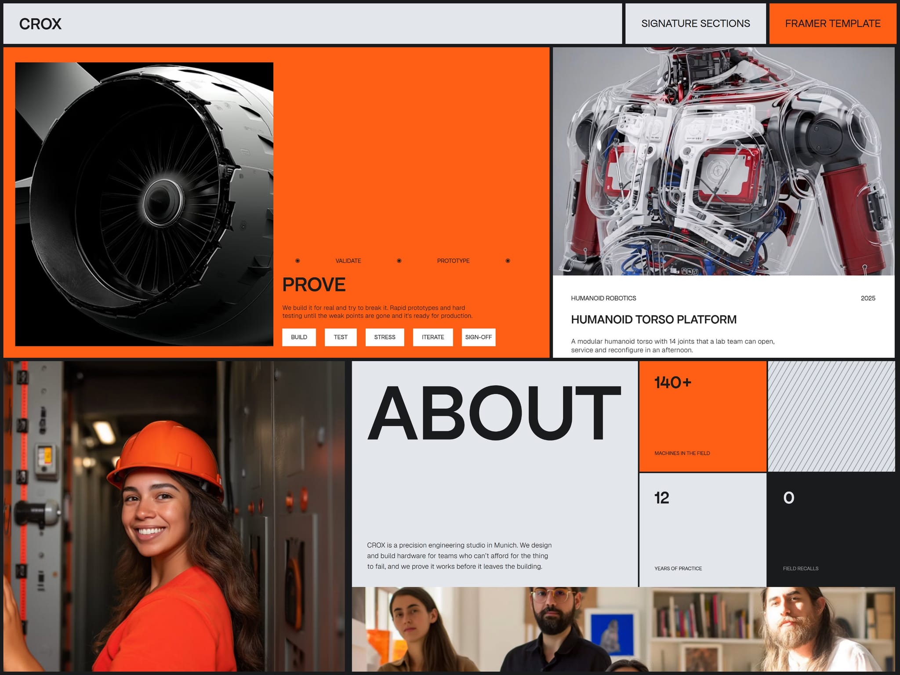The width and height of the screenshot is (900, 675).
Task: Click the "We build it for real" paragraph
Action: (x=377, y=312)
